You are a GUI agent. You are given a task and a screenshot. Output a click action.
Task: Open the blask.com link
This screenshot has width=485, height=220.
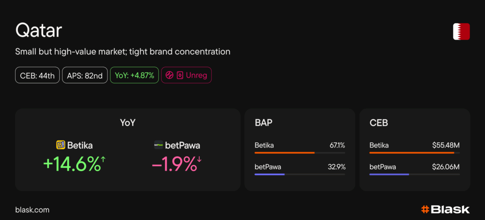pyautogui.click(x=32, y=210)
